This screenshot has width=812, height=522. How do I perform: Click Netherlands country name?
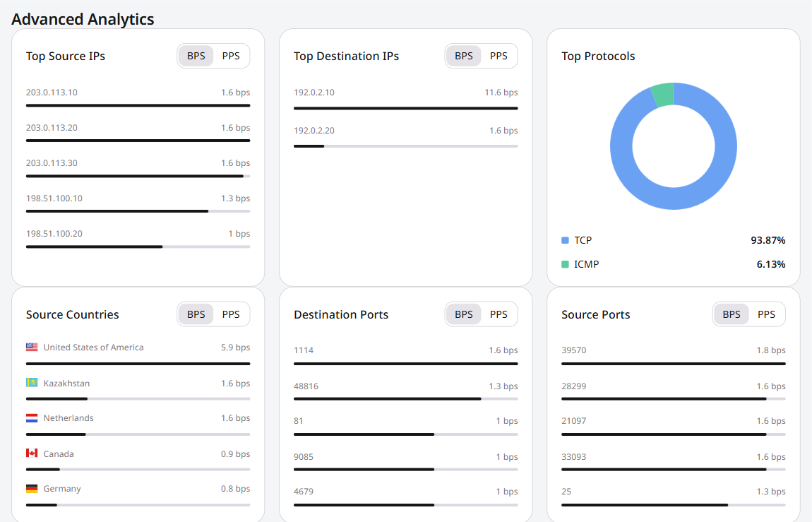pyautogui.click(x=68, y=418)
